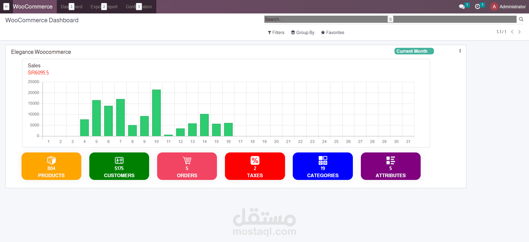Open the 804 Products tile

[51, 166]
